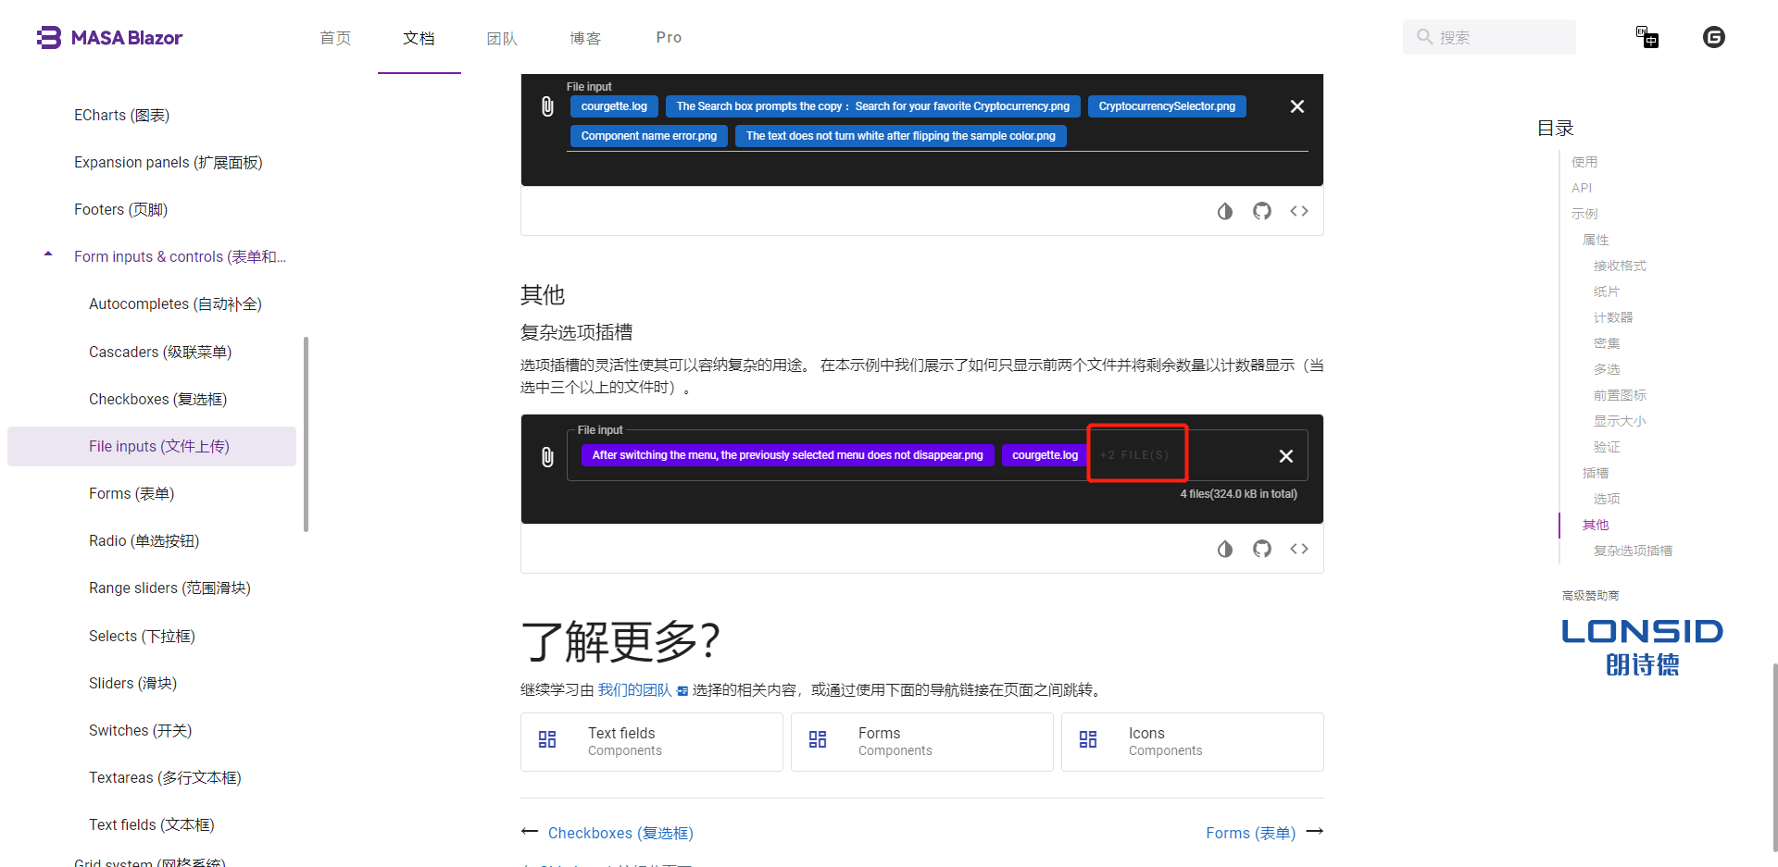Open the user avatar icon in header
The image size is (1778, 867).
[x=1714, y=37]
